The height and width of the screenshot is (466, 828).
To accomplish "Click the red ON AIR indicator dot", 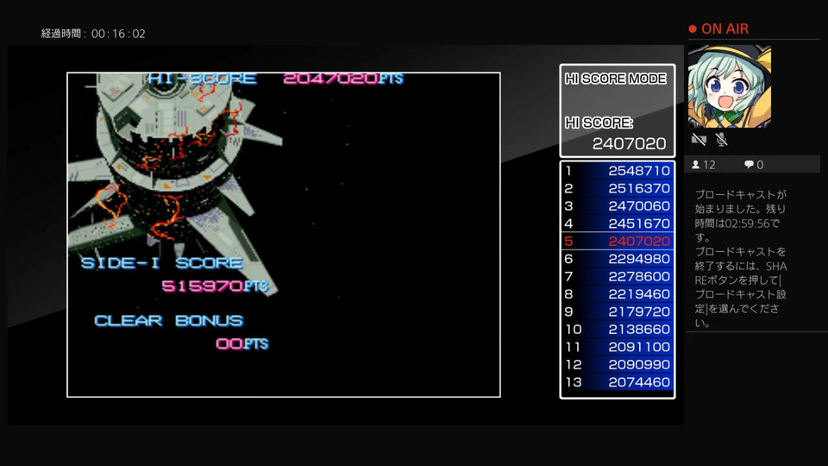I will point(693,29).
